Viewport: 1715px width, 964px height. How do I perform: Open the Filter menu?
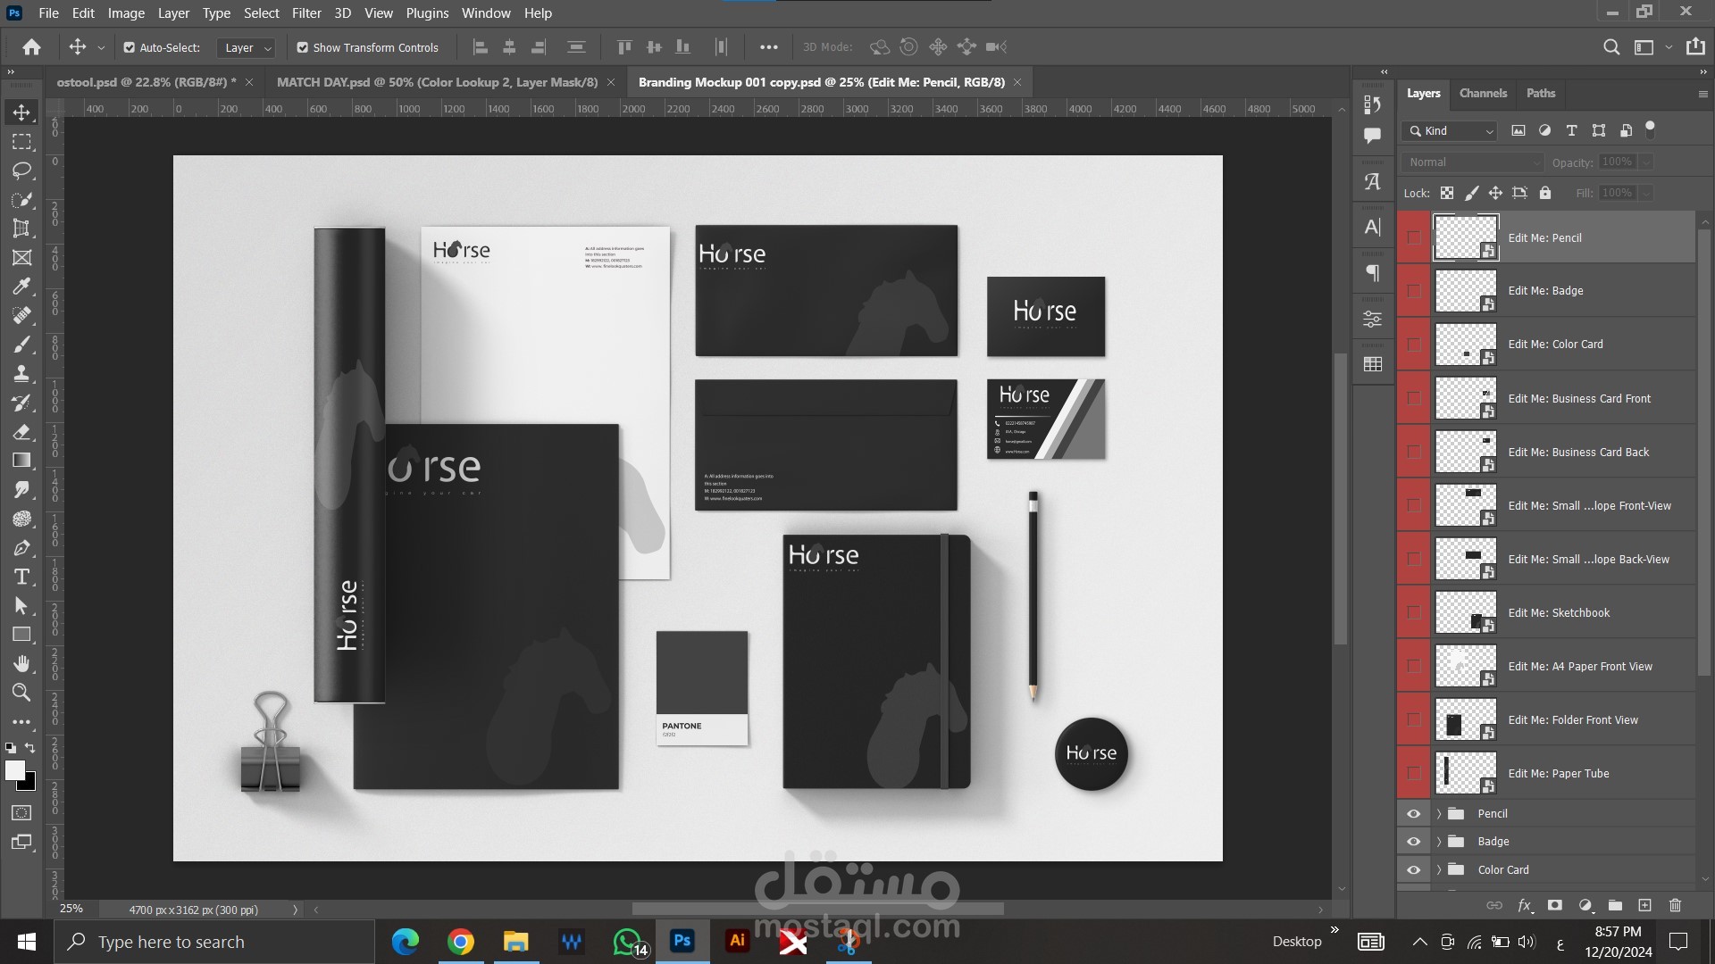click(305, 13)
